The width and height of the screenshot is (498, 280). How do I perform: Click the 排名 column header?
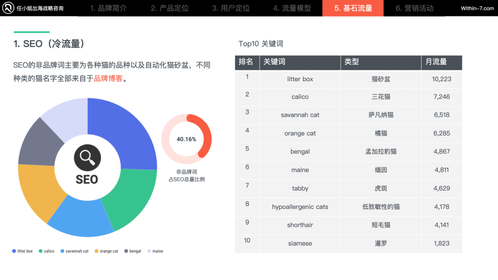coord(247,63)
